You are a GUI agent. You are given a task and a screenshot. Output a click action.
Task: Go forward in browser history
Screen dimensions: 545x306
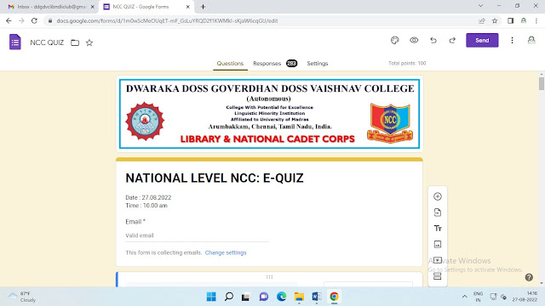point(21,20)
